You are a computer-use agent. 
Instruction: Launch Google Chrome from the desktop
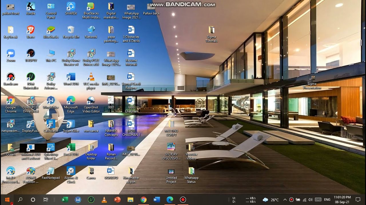pyautogui.click(x=11, y=104)
